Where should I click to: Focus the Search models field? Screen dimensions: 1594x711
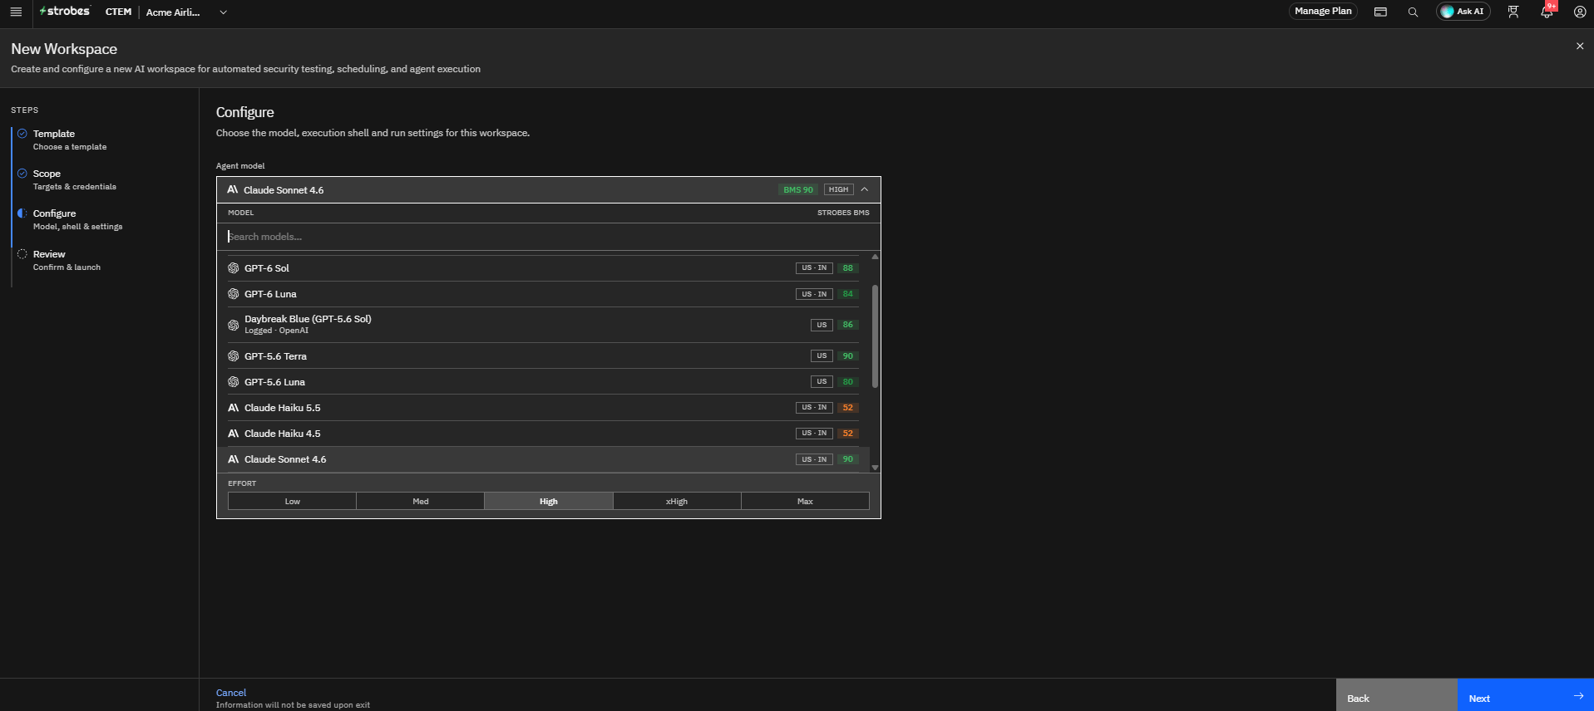coord(549,237)
